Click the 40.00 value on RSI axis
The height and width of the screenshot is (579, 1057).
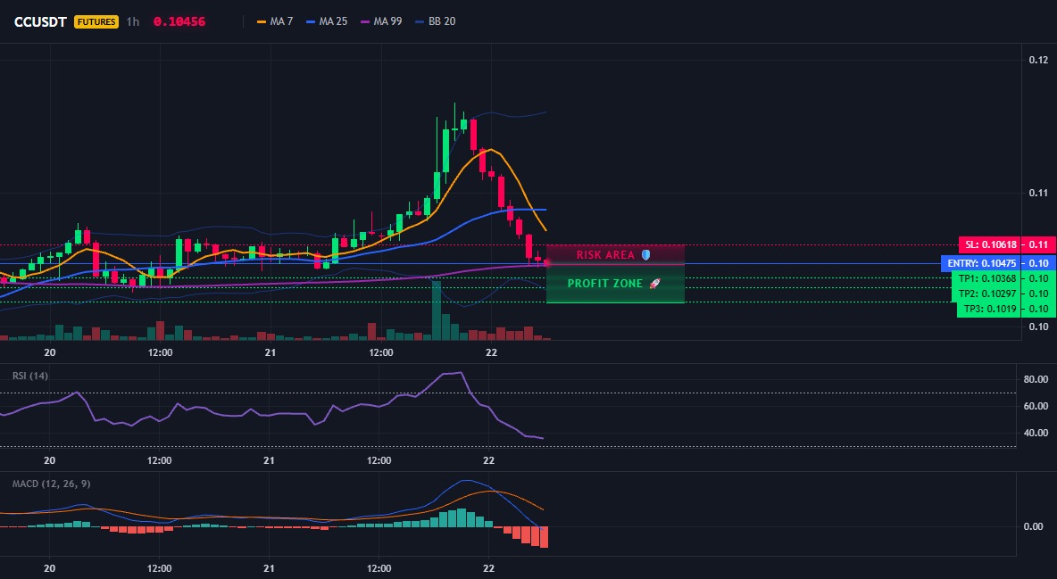click(x=1036, y=433)
